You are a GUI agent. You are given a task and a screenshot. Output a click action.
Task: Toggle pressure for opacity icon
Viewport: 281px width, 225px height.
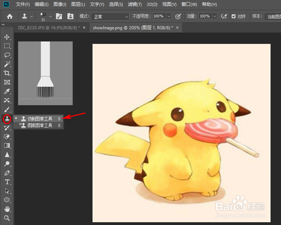[178, 16]
